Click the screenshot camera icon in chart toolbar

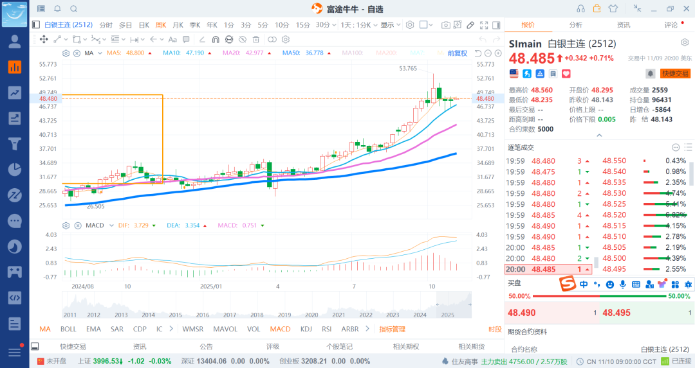445,25
